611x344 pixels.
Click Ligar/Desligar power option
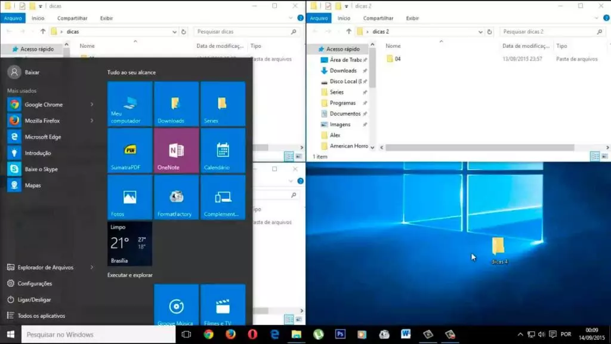click(34, 300)
